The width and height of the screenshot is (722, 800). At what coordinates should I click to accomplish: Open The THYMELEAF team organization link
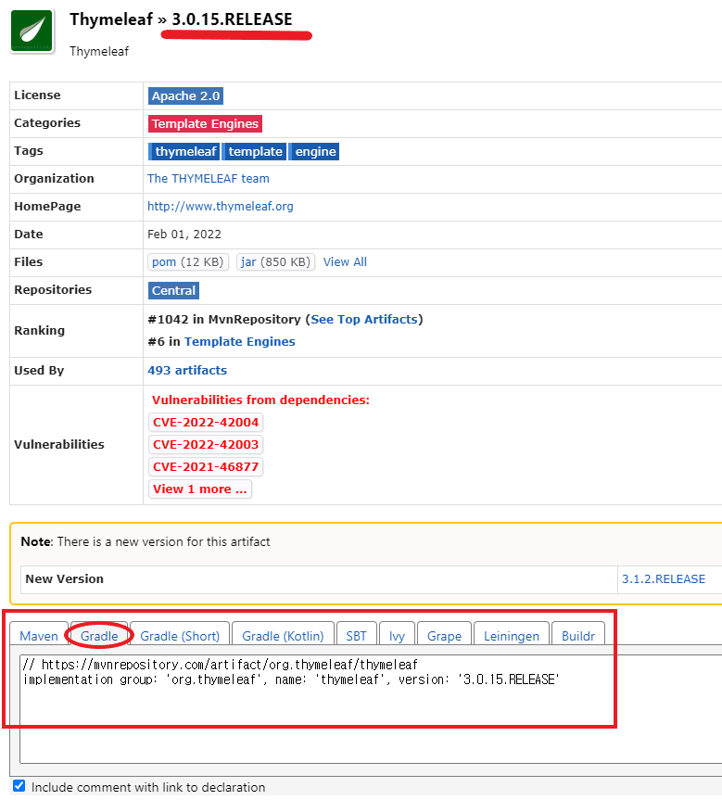tap(209, 179)
